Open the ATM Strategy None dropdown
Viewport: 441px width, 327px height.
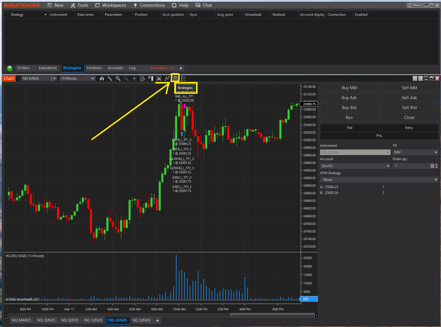(x=379, y=179)
